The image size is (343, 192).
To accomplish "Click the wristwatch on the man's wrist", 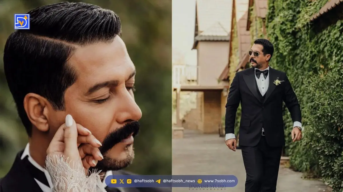I will (298, 128).
